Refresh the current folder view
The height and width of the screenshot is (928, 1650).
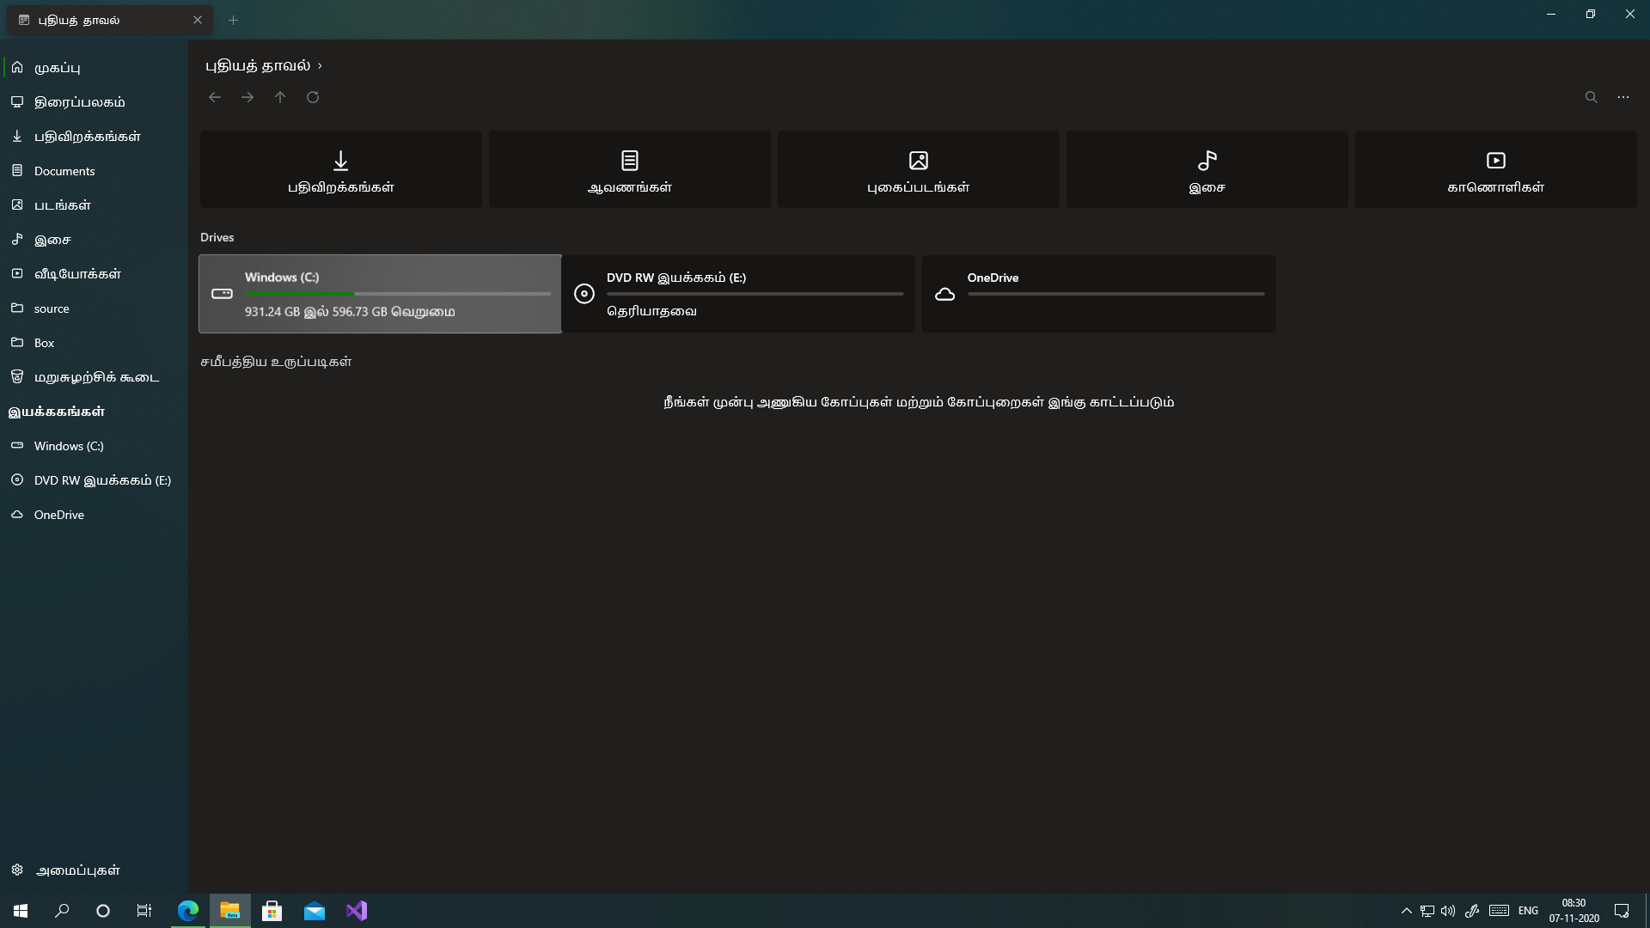tap(312, 97)
